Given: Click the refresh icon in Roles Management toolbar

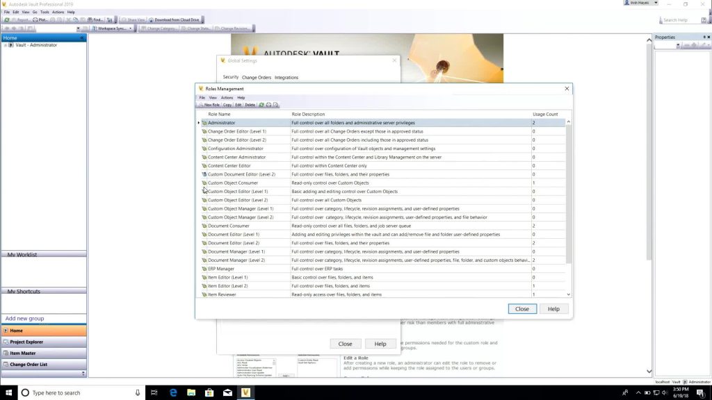Looking at the screenshot, I should [262, 104].
